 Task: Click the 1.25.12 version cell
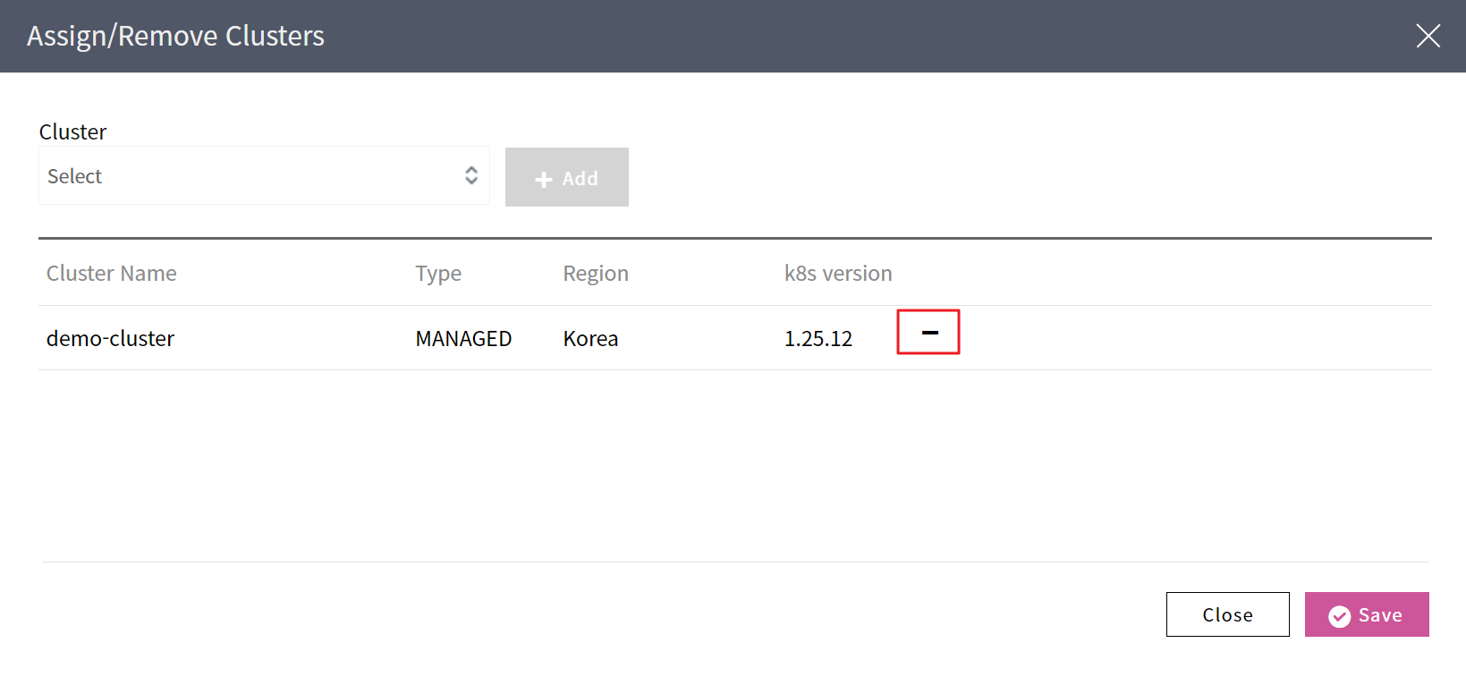coord(818,339)
